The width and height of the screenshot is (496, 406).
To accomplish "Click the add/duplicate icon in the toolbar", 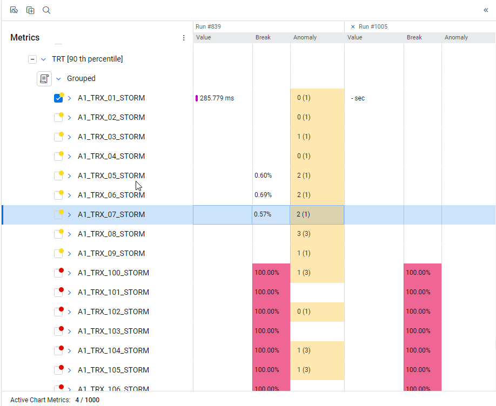I will pos(30,10).
